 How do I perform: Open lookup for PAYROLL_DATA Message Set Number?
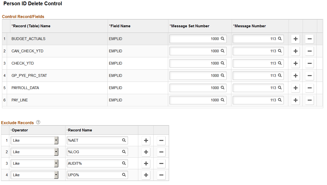pos(223,88)
